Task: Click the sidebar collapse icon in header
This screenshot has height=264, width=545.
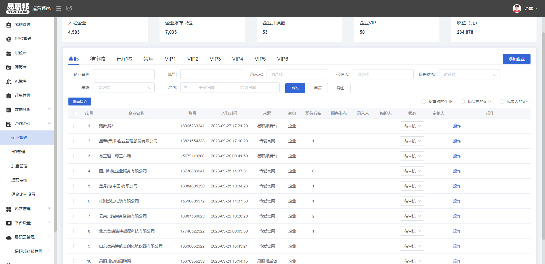Action: pyautogui.click(x=58, y=9)
